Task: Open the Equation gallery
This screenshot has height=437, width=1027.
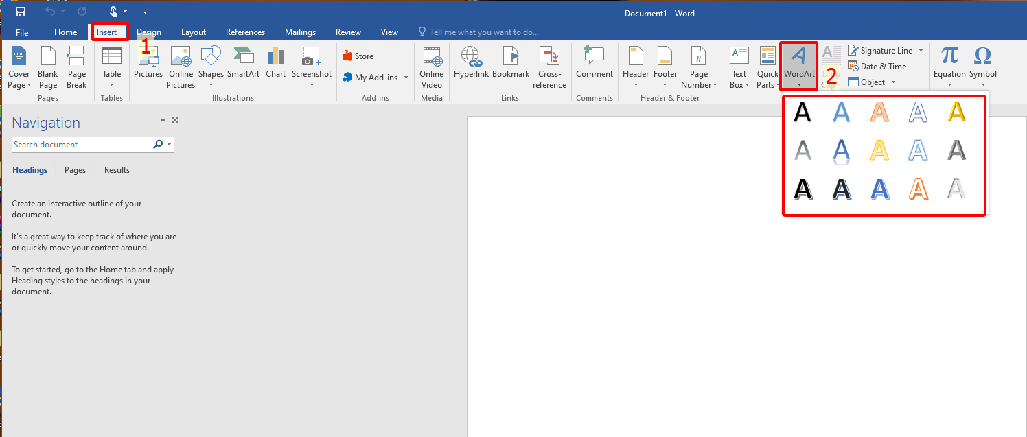Action: coord(950,68)
